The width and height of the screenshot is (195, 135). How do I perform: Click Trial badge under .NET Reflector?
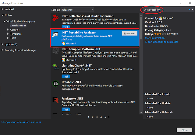pyautogui.click(x=66, y=27)
